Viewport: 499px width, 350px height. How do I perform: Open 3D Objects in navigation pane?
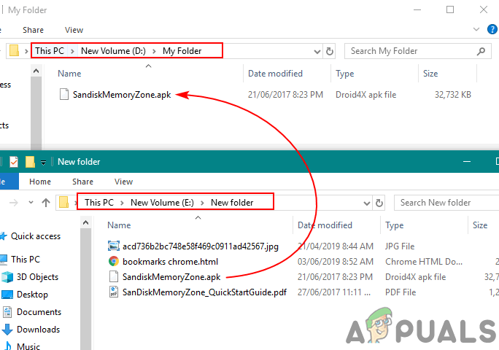[x=37, y=277]
